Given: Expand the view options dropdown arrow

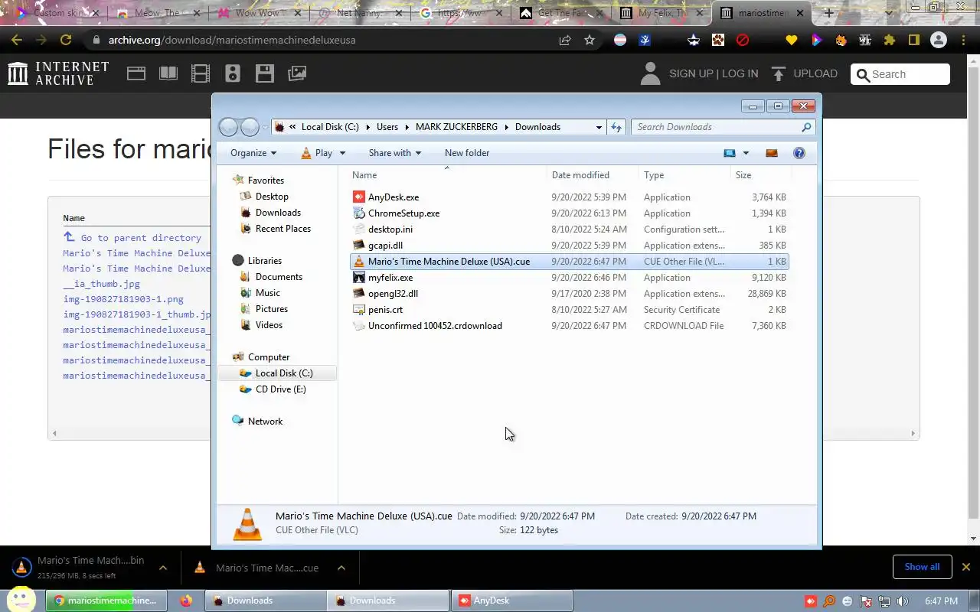Looking at the screenshot, I should (746, 153).
